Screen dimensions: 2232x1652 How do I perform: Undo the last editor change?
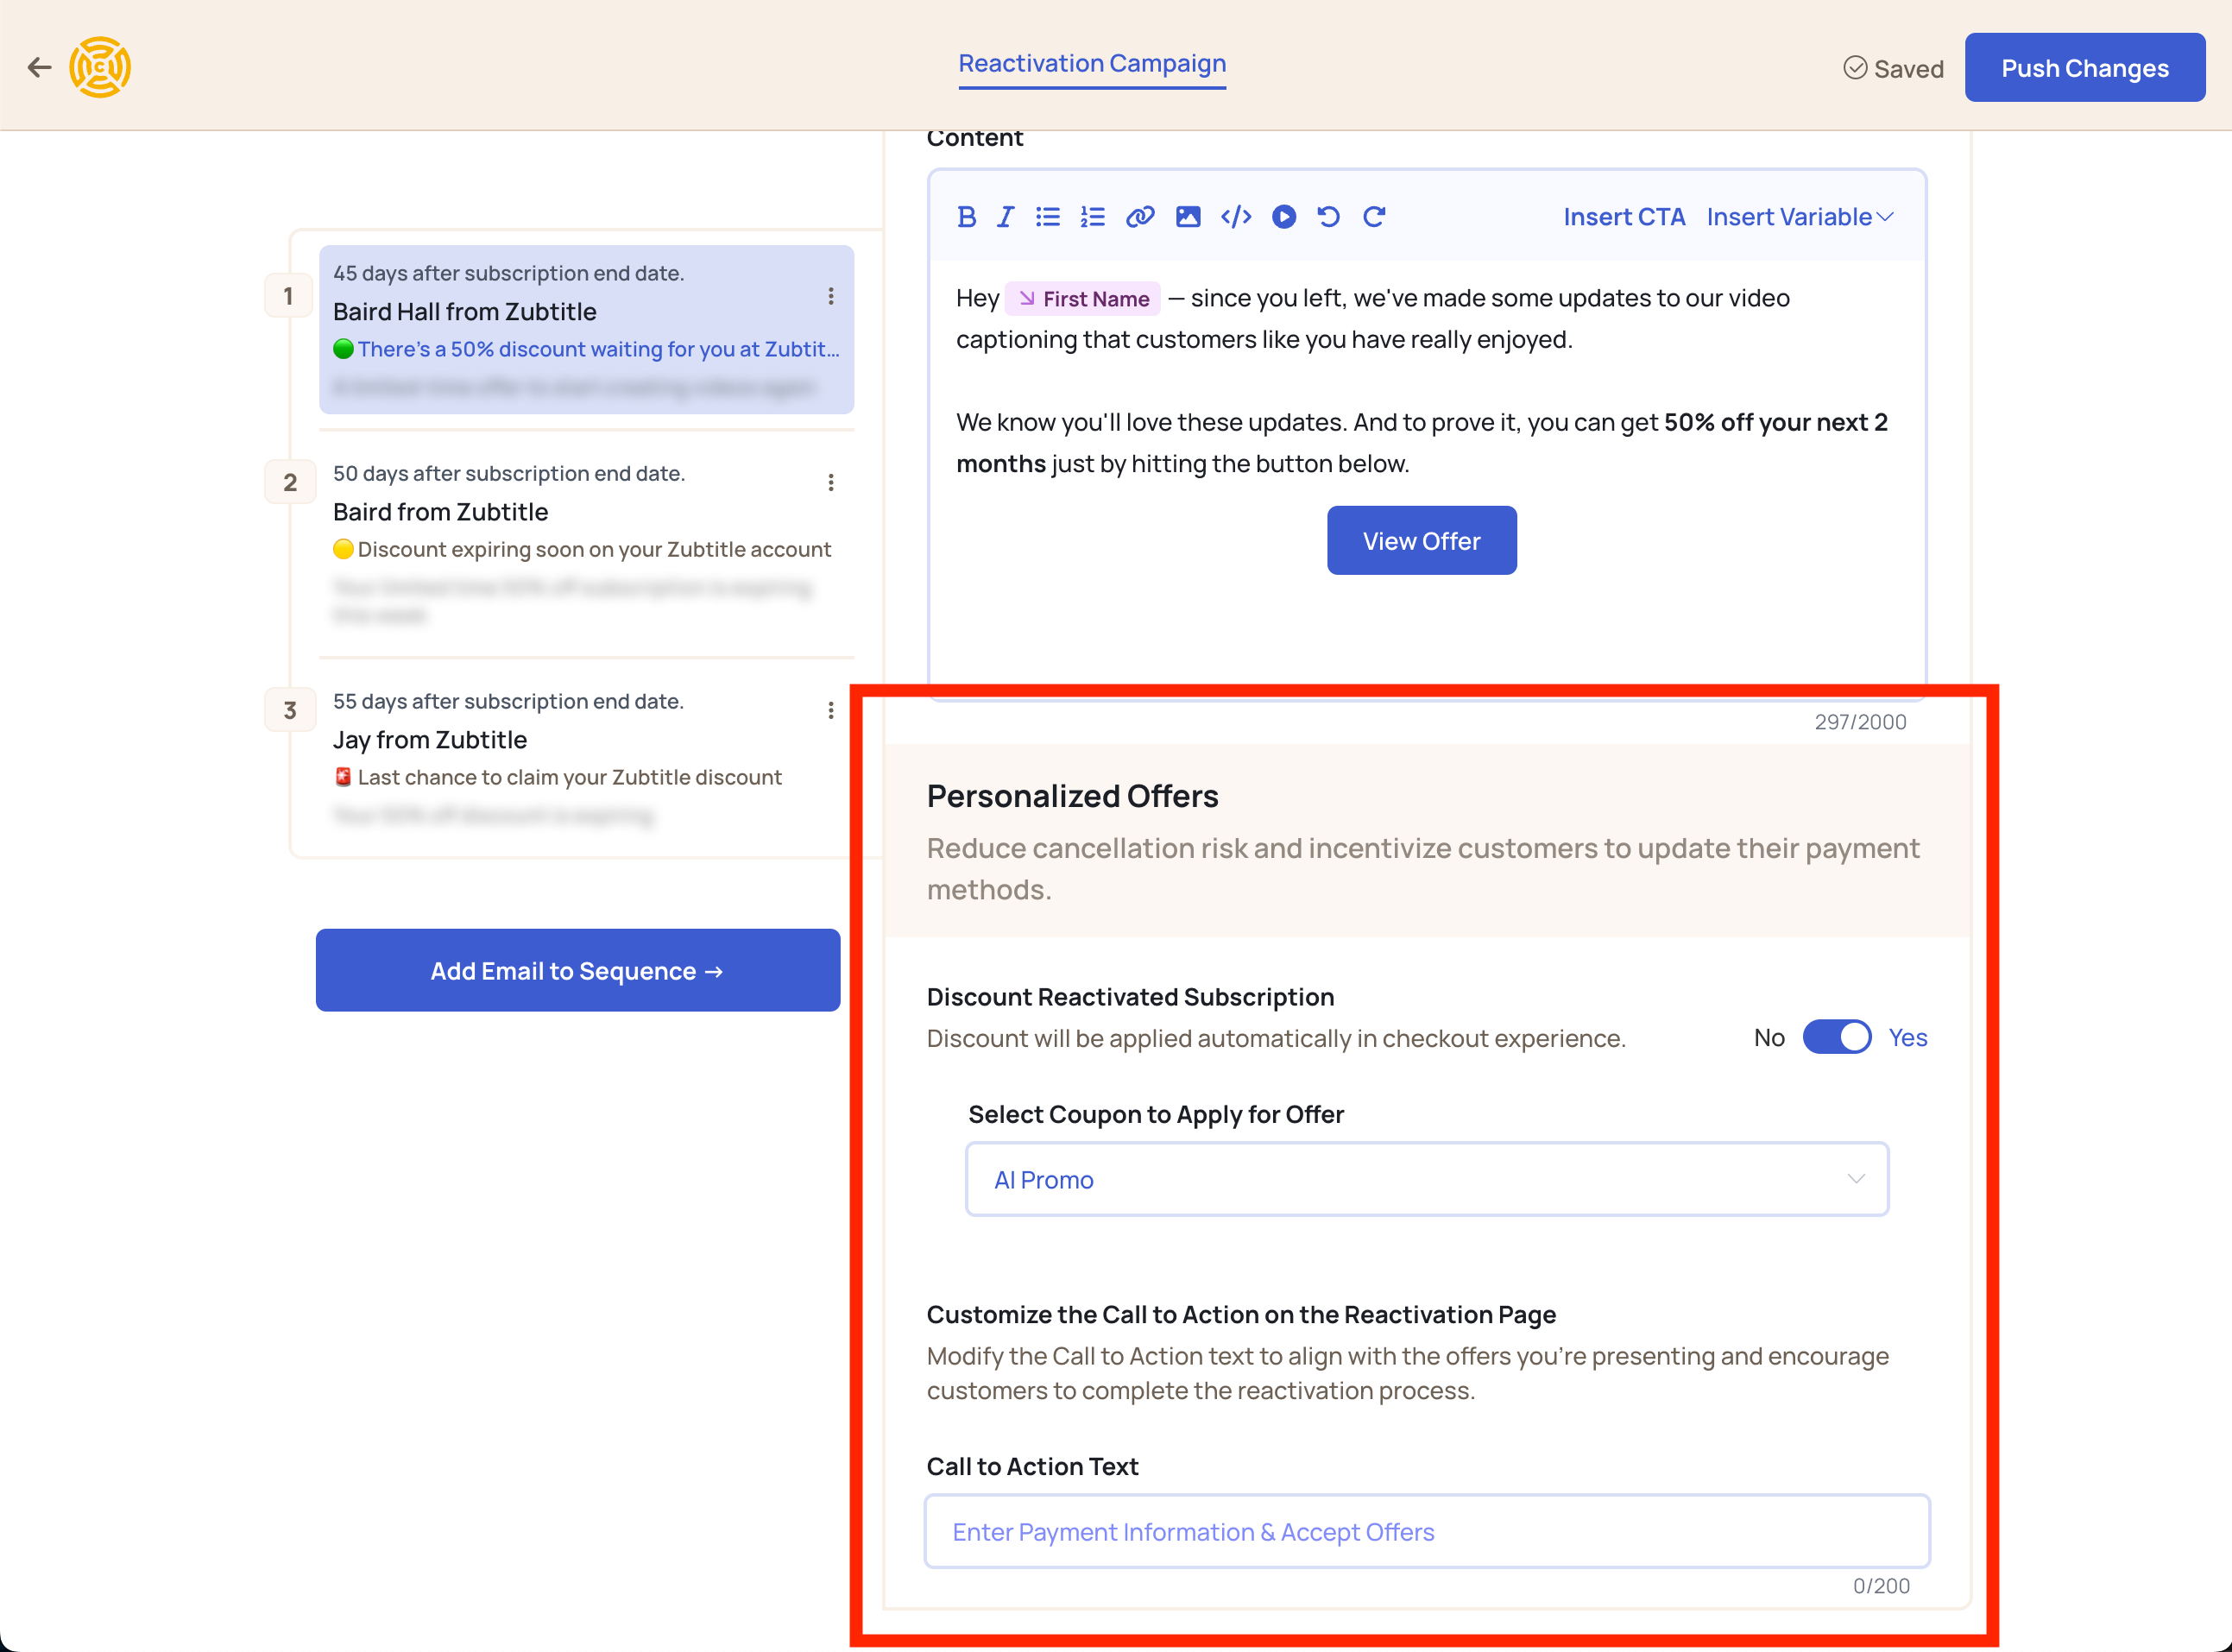[x=1328, y=217]
